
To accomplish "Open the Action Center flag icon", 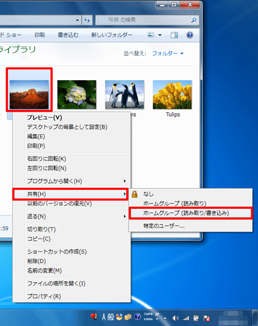I will click(206, 318).
